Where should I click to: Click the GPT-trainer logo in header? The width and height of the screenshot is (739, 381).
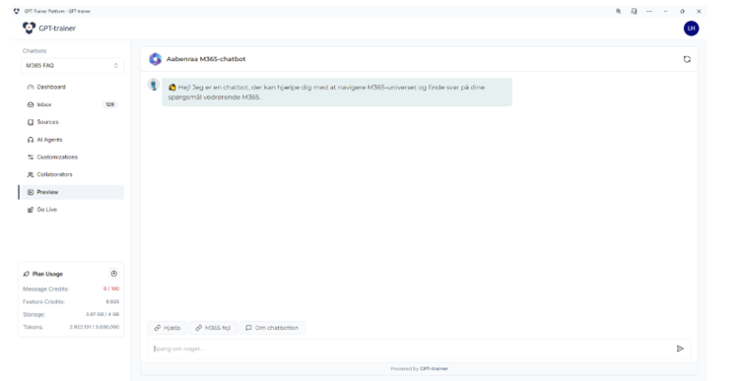pos(49,29)
